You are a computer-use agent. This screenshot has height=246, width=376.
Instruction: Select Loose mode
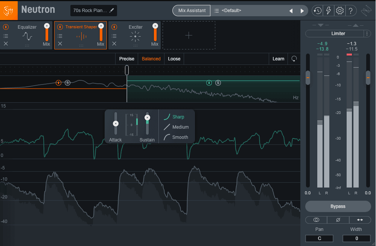[174, 59]
